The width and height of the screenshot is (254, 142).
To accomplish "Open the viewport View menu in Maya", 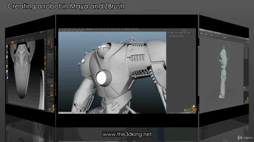I will tap(60, 31).
